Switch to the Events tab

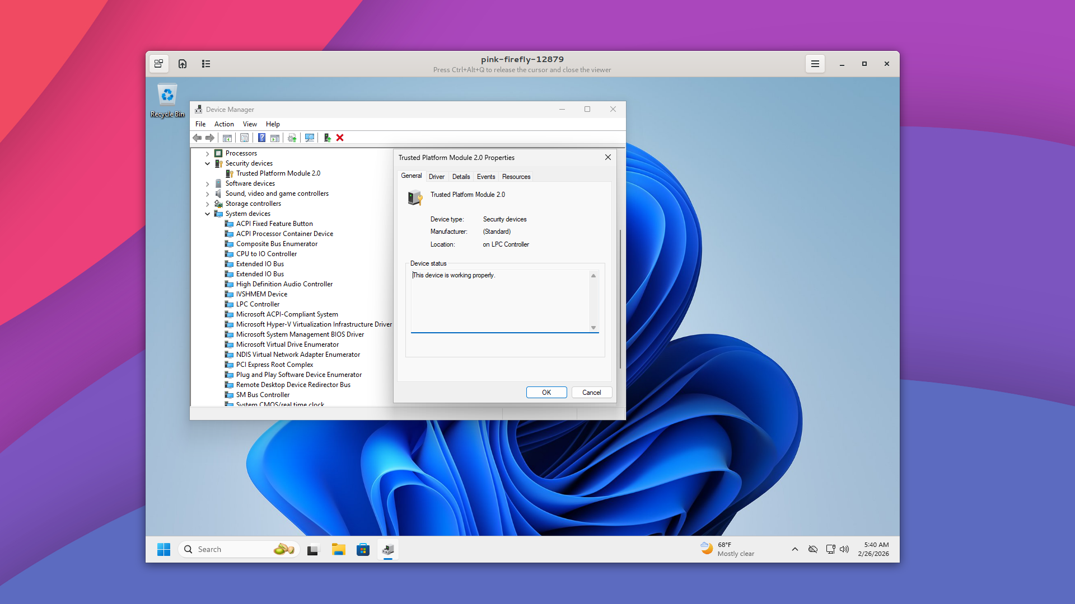click(485, 177)
